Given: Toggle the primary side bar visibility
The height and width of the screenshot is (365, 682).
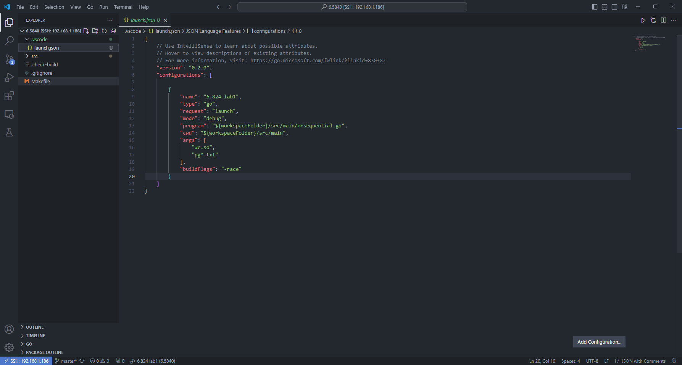Looking at the screenshot, I should [595, 7].
